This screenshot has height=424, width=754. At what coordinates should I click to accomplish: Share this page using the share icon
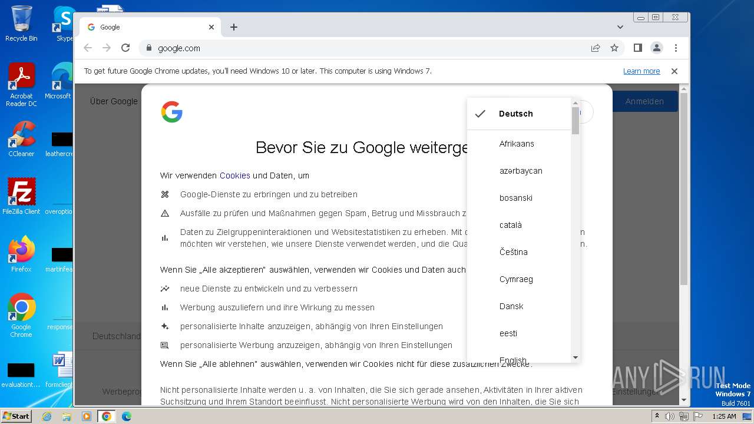596,48
